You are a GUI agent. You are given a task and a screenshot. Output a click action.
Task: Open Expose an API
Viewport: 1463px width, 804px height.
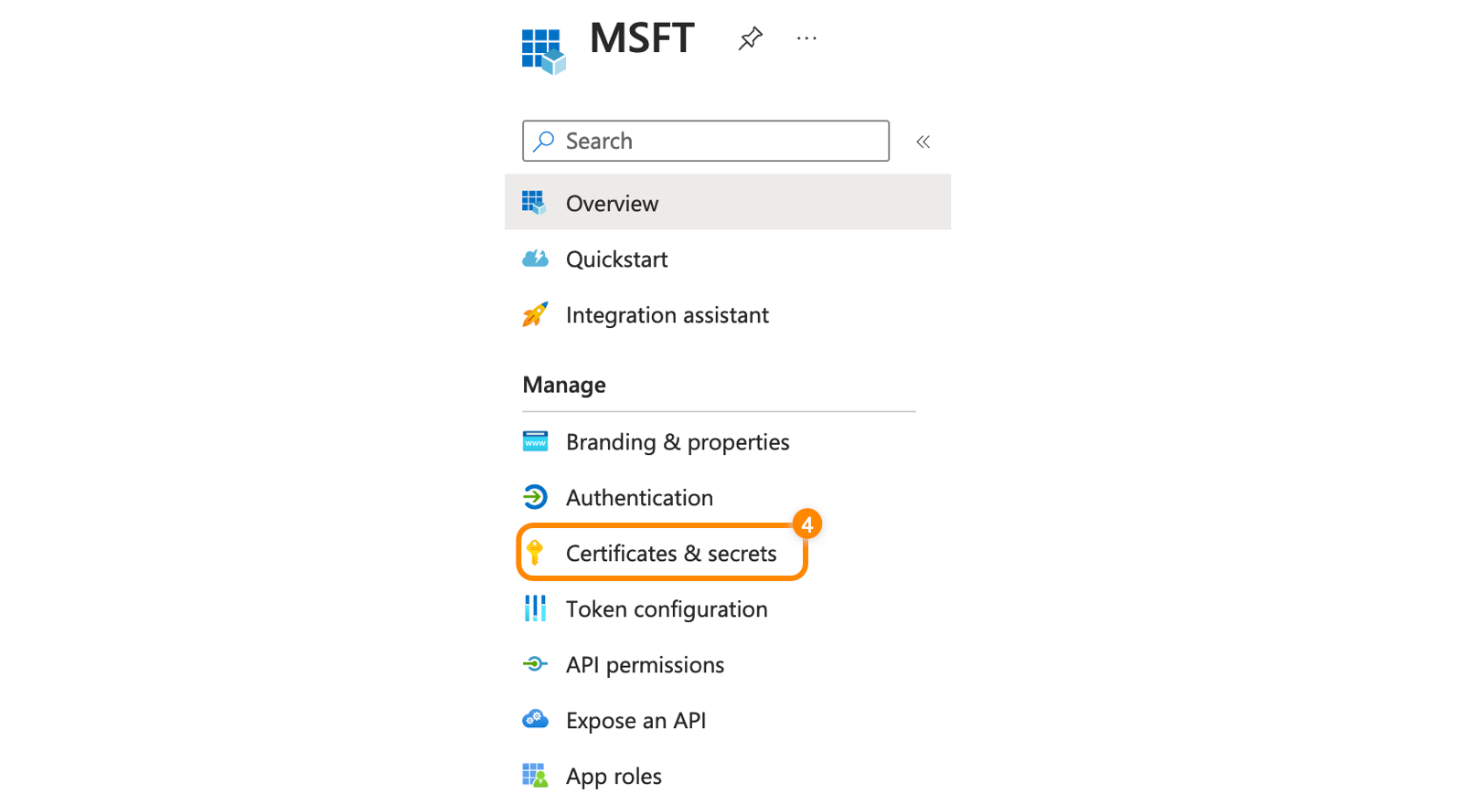(635, 721)
